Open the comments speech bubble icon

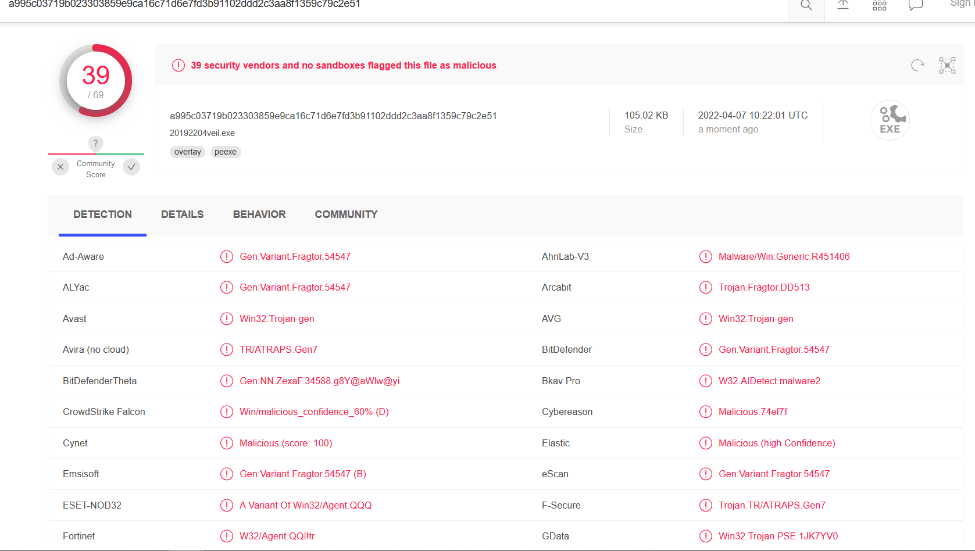point(916,6)
